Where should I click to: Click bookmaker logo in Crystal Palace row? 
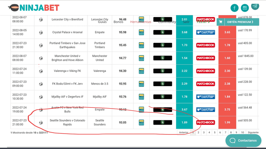click(162, 32)
